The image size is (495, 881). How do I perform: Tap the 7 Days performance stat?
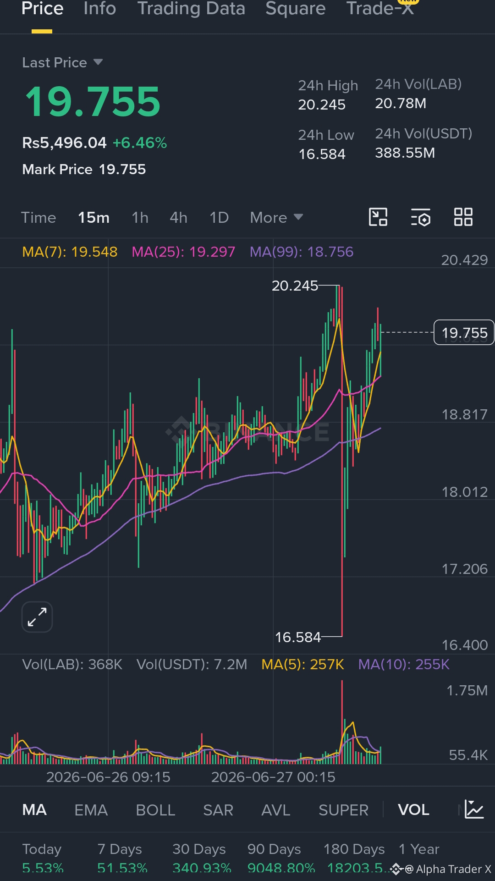[x=122, y=858]
